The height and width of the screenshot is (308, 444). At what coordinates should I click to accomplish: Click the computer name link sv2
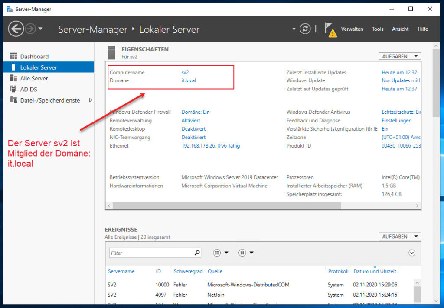(185, 72)
